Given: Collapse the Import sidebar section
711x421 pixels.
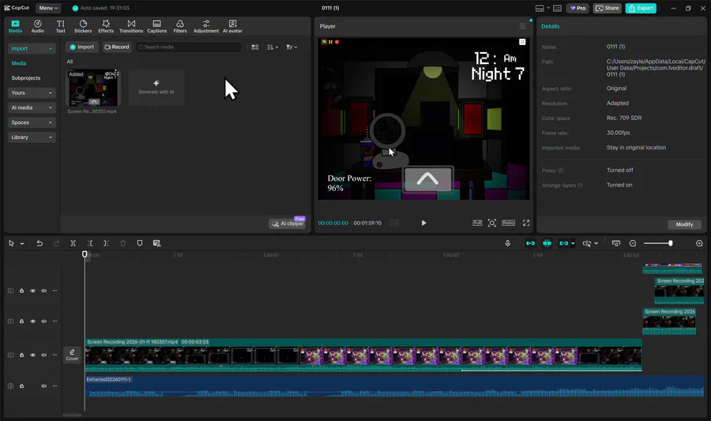Looking at the screenshot, I should (32, 48).
